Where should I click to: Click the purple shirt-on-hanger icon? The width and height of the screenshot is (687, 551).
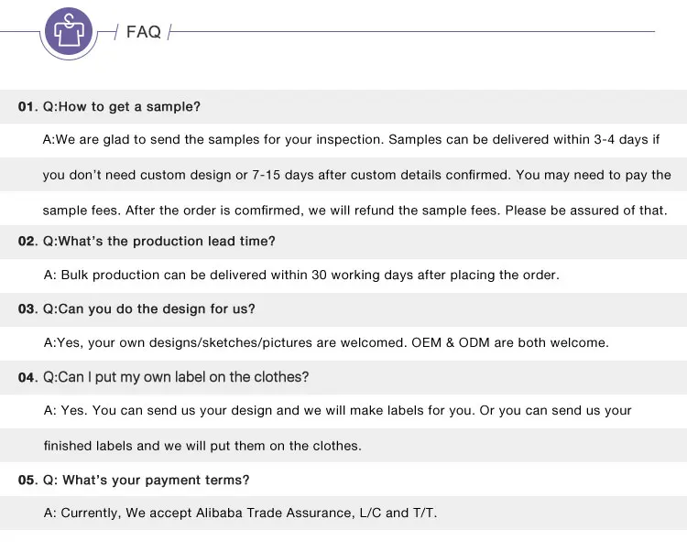tap(69, 32)
